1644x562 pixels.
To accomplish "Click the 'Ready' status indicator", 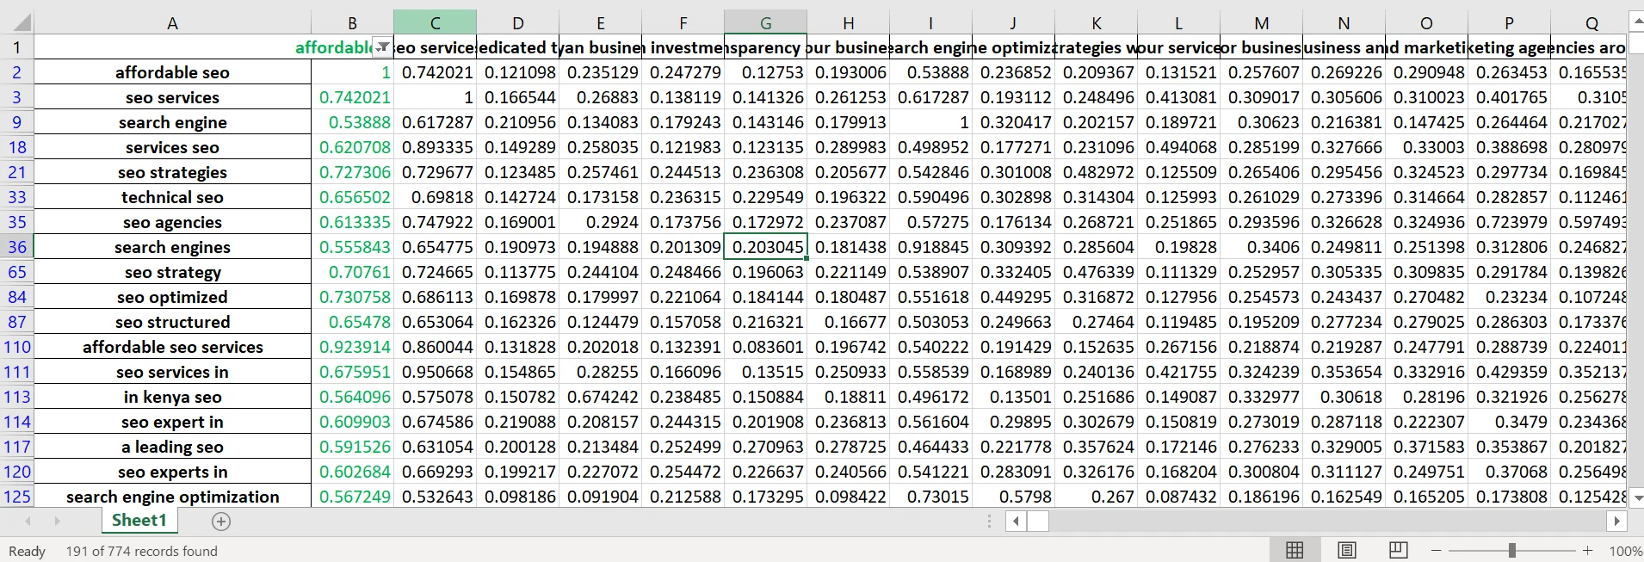I will (27, 551).
